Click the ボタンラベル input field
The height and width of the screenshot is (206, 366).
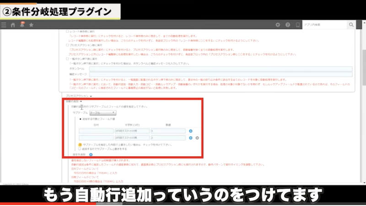click(x=221, y=69)
